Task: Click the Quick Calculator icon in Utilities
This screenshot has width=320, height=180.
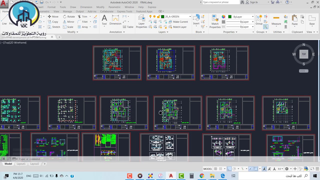Action: [x=286, y=27]
